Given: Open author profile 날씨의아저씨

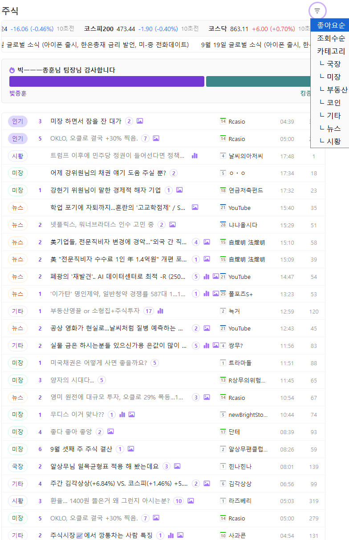Looking at the screenshot, I should pyautogui.click(x=246, y=156).
